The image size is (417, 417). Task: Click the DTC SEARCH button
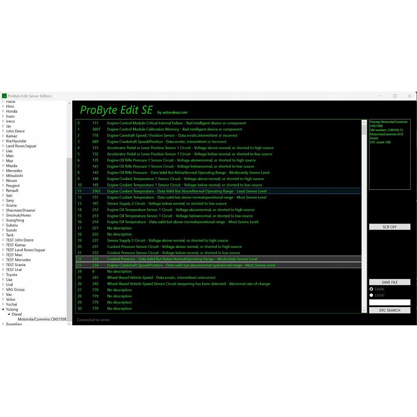tap(389, 310)
